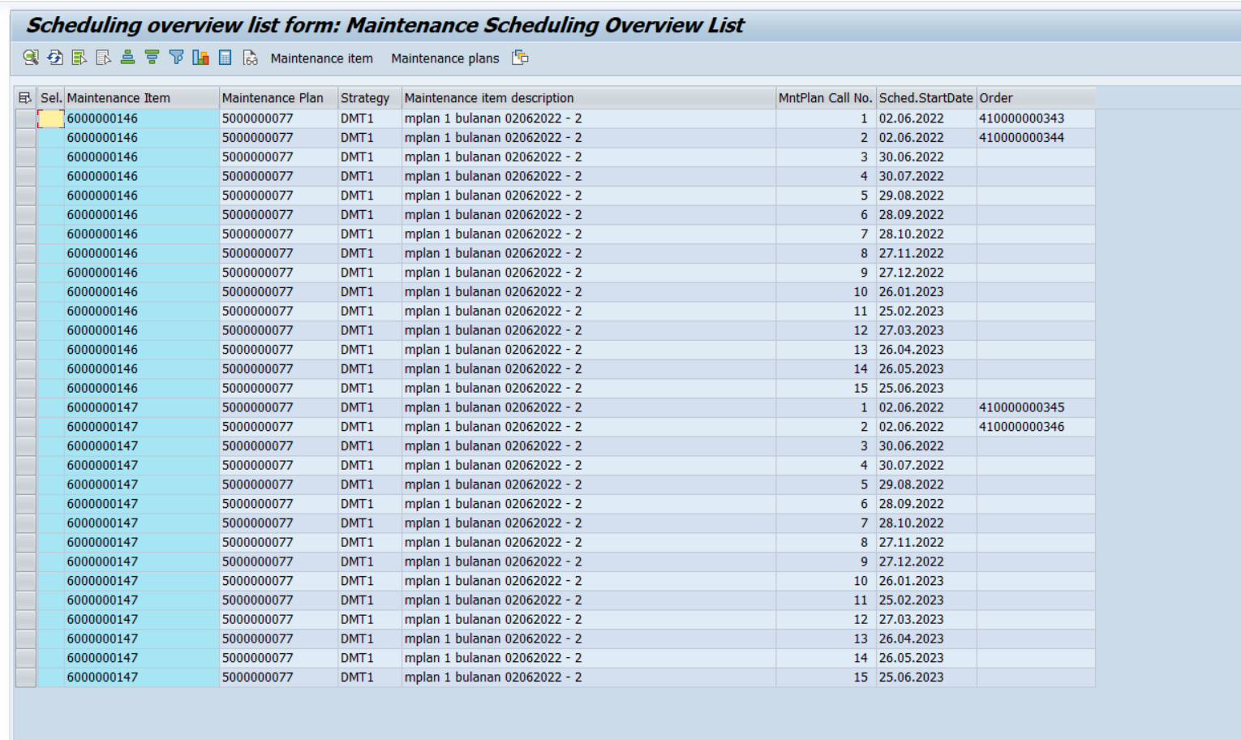Open order number 410000000343
The width and height of the screenshot is (1241, 740).
[1021, 118]
